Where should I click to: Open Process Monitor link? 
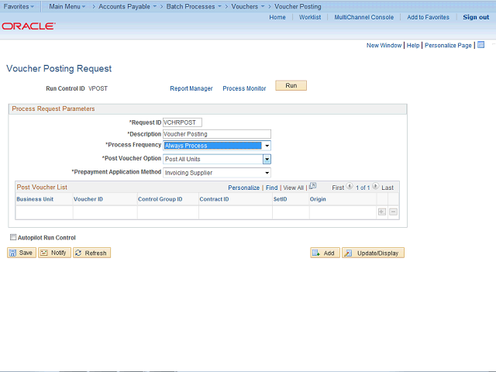(244, 88)
